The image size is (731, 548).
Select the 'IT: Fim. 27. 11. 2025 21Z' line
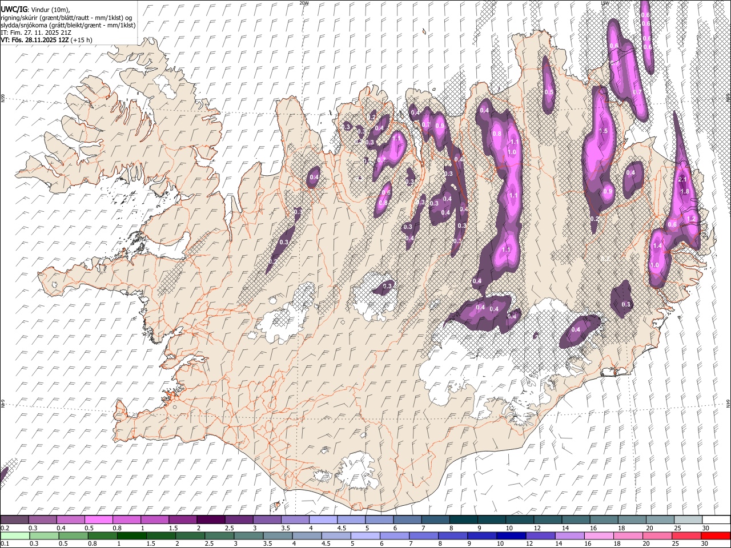(x=36, y=33)
